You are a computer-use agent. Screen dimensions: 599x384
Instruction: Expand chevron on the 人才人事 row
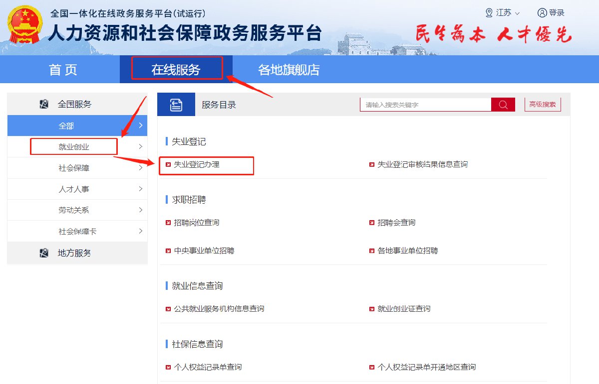141,189
